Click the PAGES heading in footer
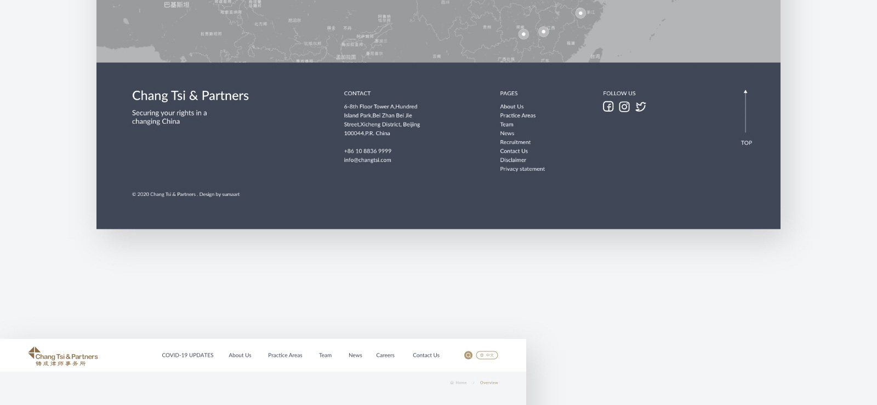The height and width of the screenshot is (405, 877). point(509,94)
